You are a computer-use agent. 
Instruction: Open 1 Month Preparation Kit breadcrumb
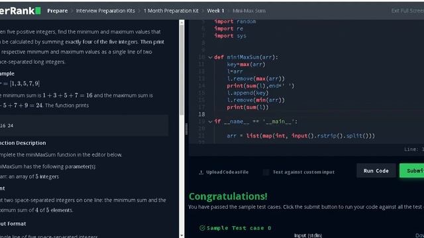pyautogui.click(x=171, y=11)
